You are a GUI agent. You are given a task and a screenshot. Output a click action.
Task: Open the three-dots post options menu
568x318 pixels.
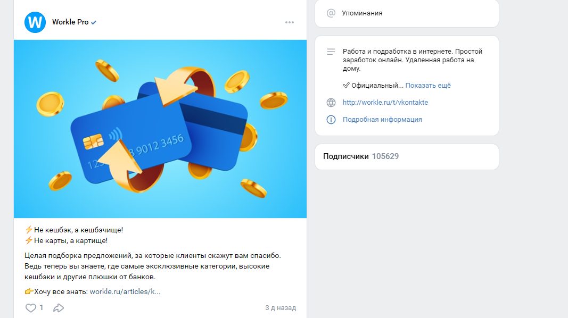pyautogui.click(x=290, y=22)
